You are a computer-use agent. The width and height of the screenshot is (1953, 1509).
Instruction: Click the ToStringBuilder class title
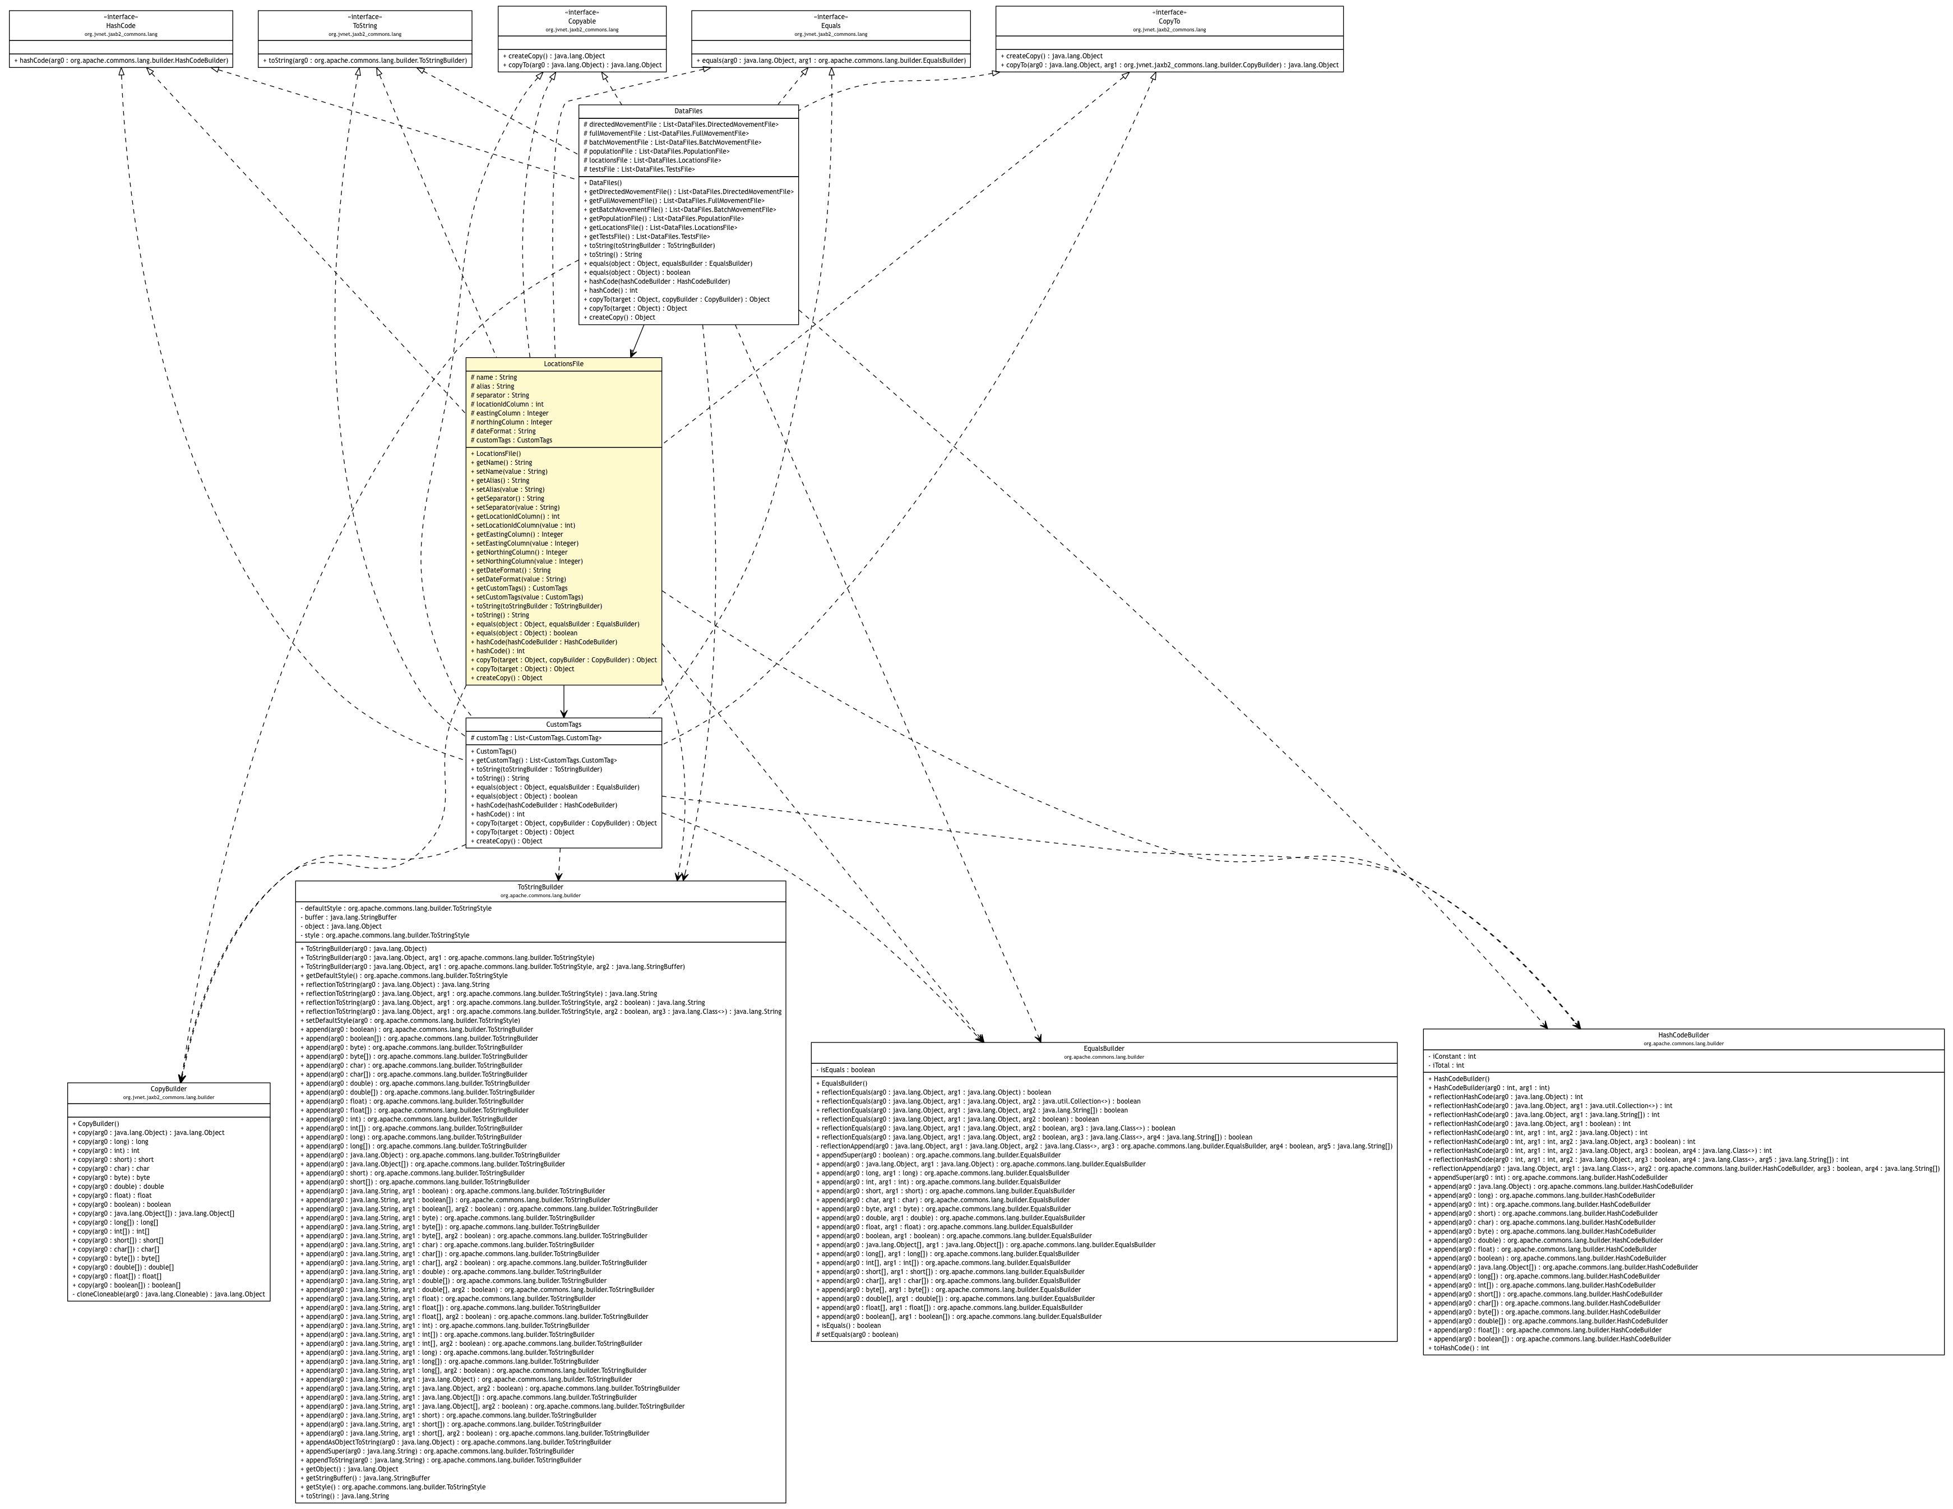point(540,887)
